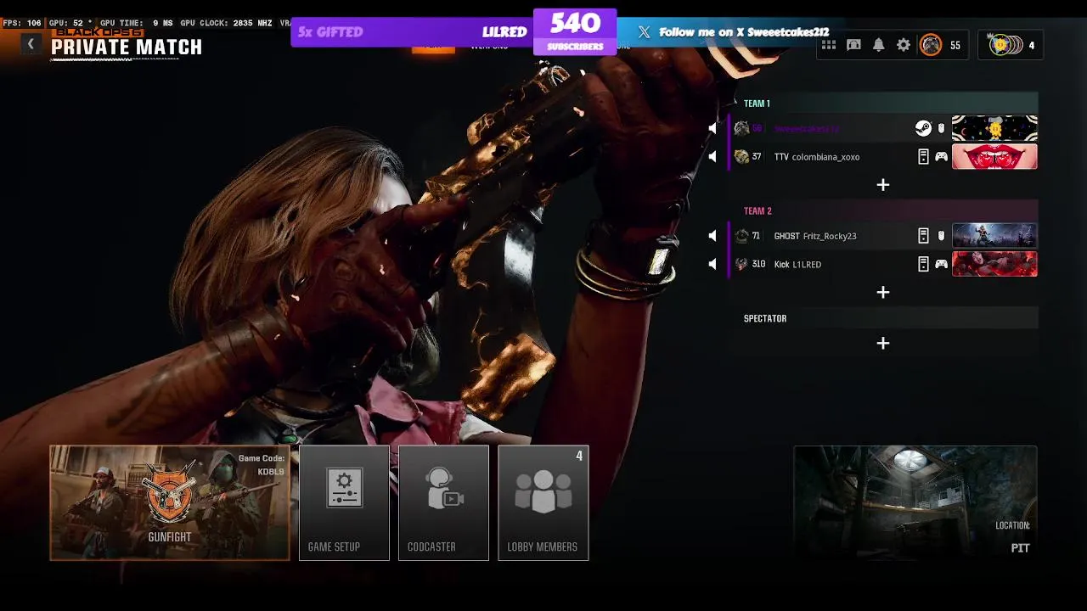This screenshot has width=1087, height=611.
Task: Click the controller icon for colombiana_xoxo
Action: pyautogui.click(x=941, y=157)
